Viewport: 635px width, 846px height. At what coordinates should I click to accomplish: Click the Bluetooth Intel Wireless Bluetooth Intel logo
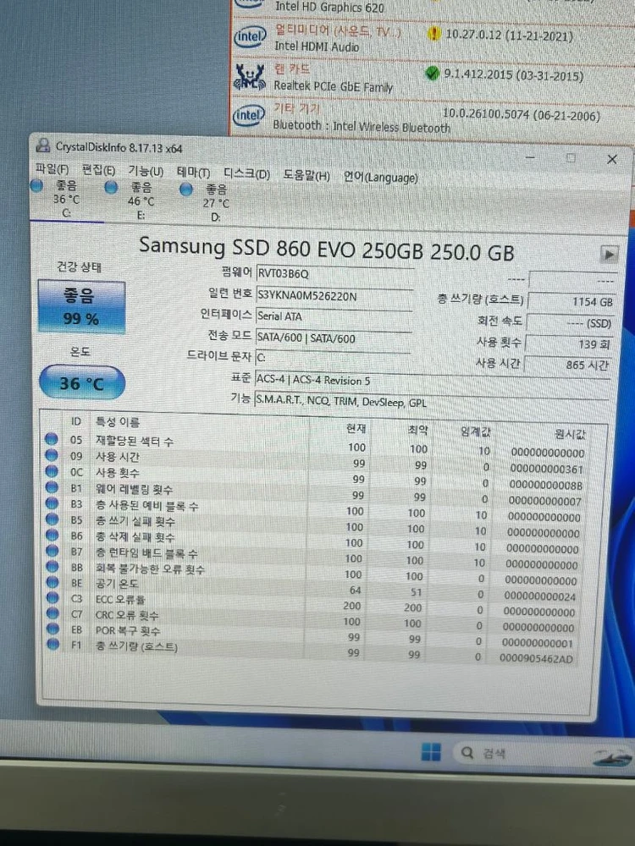click(249, 115)
